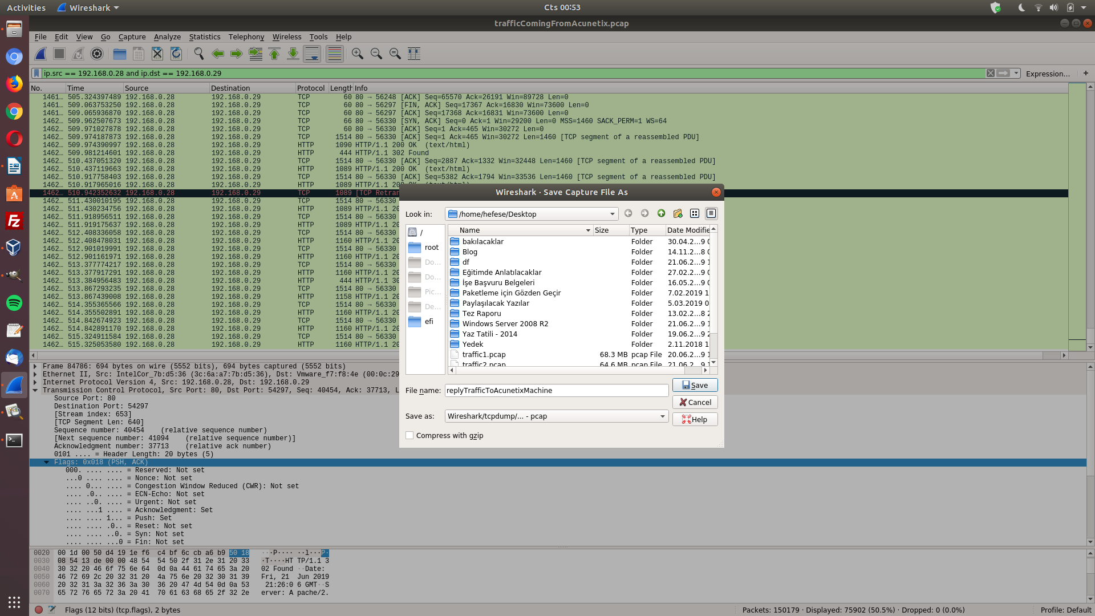Open the Save as file type dropdown
Image resolution: width=1095 pixels, height=616 pixels.
tap(662, 416)
